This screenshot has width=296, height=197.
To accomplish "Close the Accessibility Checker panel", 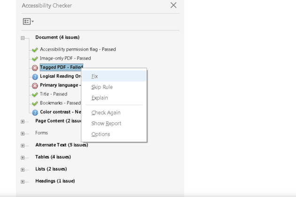I will 173,5.
